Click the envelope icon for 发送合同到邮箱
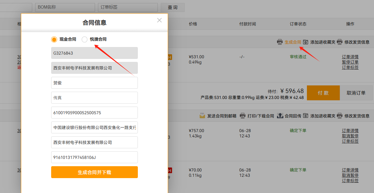This screenshot has height=193, width=374. pyautogui.click(x=202, y=116)
